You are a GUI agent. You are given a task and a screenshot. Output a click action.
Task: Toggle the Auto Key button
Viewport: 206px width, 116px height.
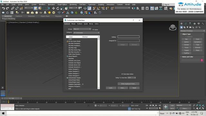click(172, 105)
